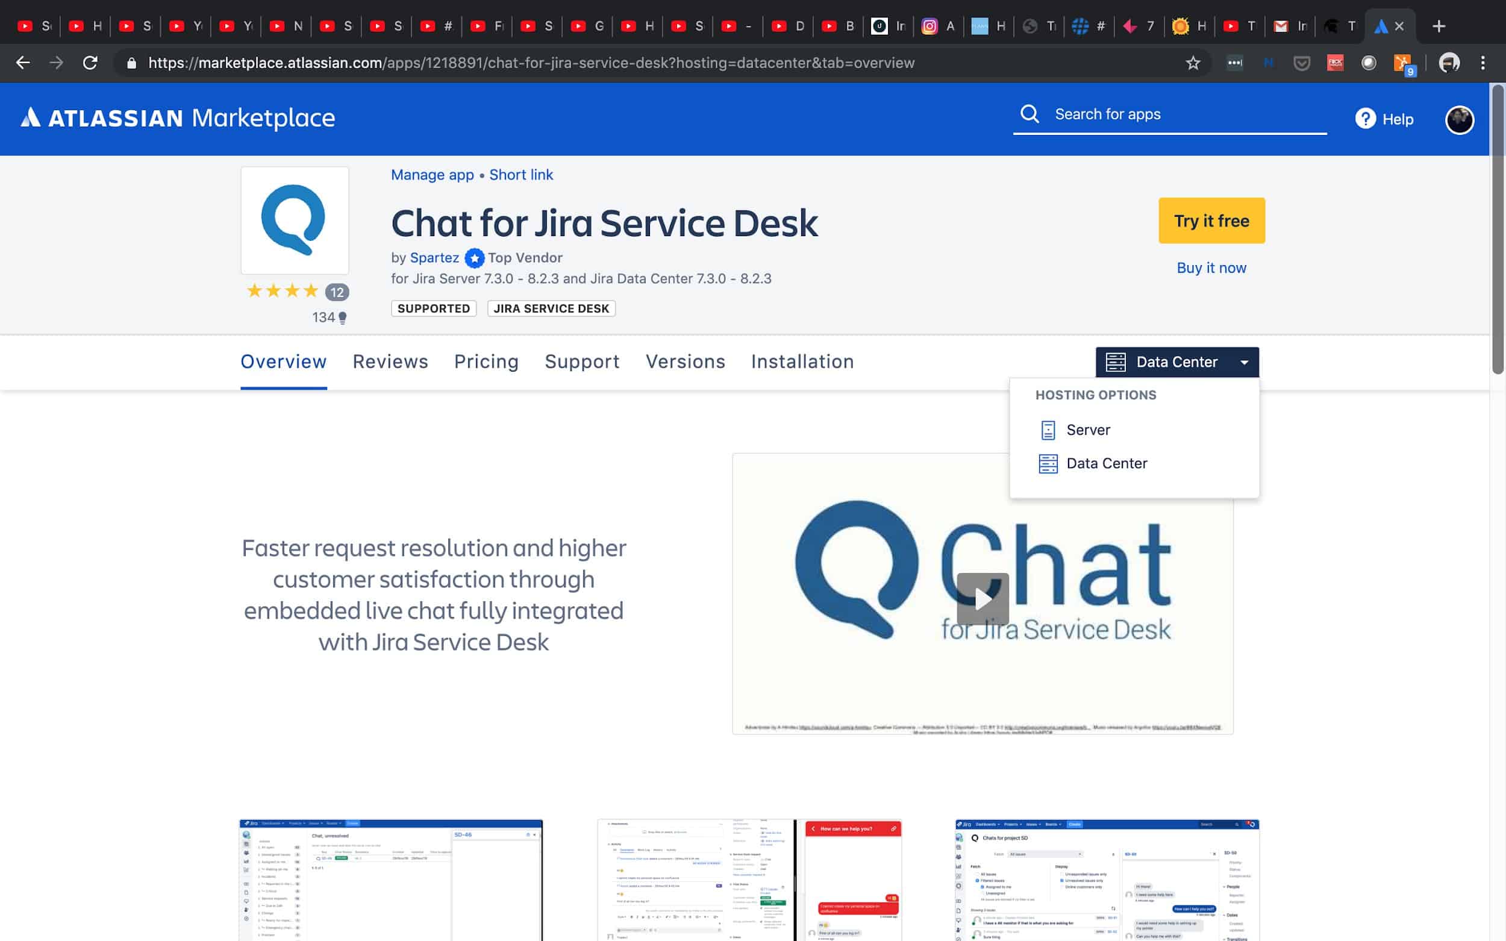Select Server hosting option
This screenshot has height=941, width=1506.
tap(1088, 430)
